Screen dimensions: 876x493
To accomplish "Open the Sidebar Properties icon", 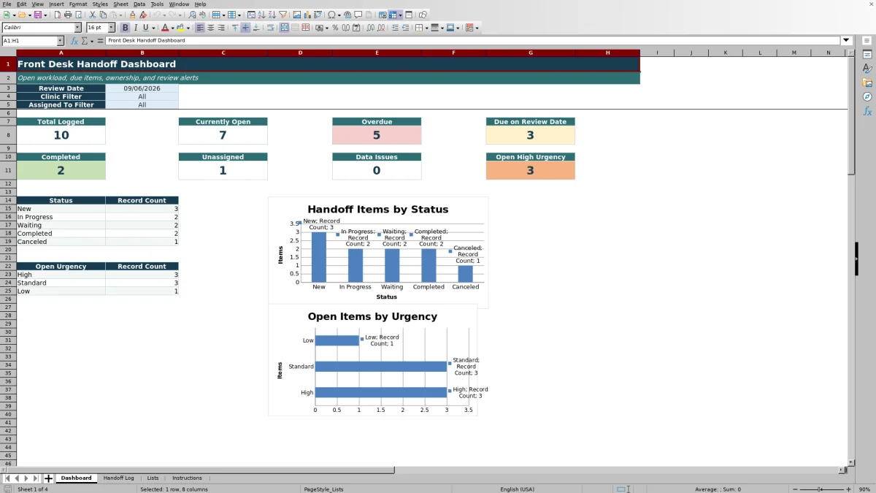I will tap(867, 55).
